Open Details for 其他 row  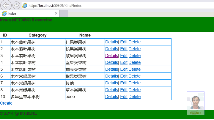(x=111, y=83)
